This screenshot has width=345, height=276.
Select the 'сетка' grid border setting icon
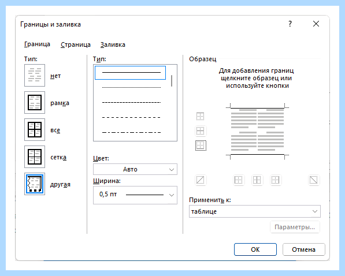coord(35,157)
